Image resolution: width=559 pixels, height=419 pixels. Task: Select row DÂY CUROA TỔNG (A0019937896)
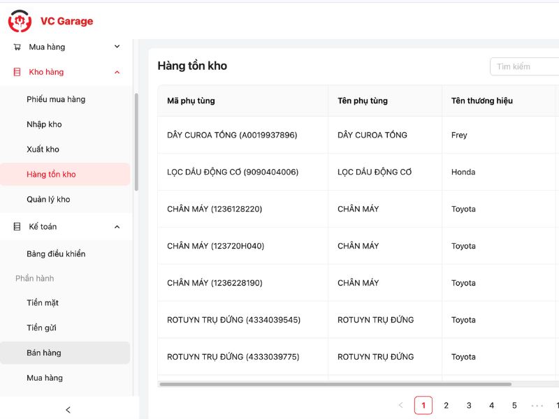pos(232,135)
